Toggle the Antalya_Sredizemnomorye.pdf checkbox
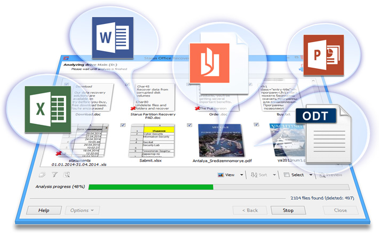Image resolution: width=379 pixels, height=233 pixels. 189,125
